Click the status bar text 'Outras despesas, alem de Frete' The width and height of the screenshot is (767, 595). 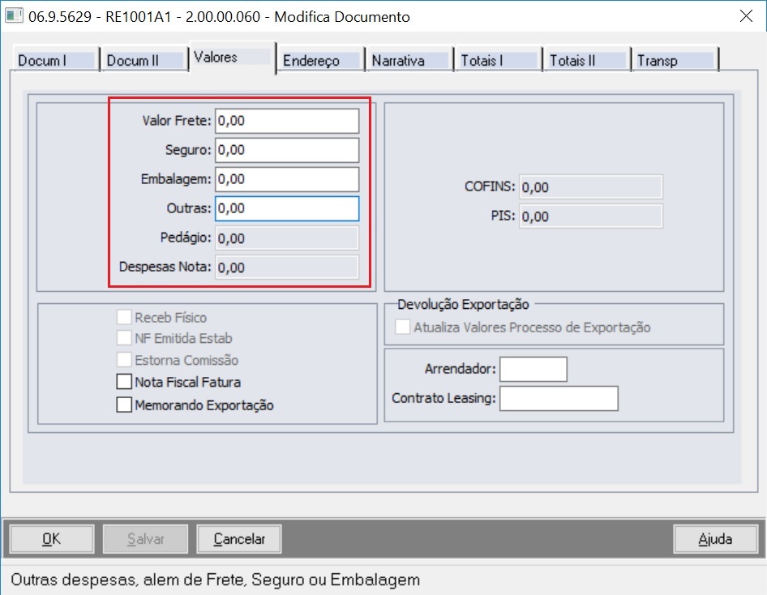click(127, 580)
